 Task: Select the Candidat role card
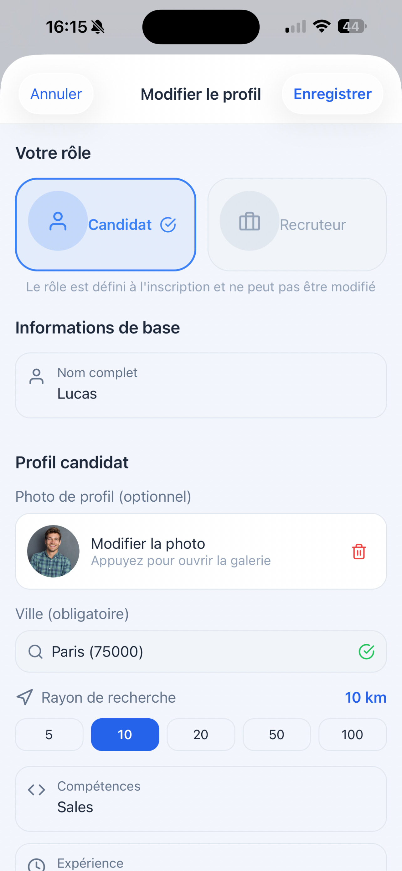tap(106, 224)
